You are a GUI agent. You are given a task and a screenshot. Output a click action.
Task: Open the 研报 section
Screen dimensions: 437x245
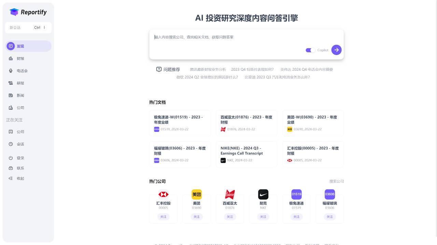click(20, 83)
